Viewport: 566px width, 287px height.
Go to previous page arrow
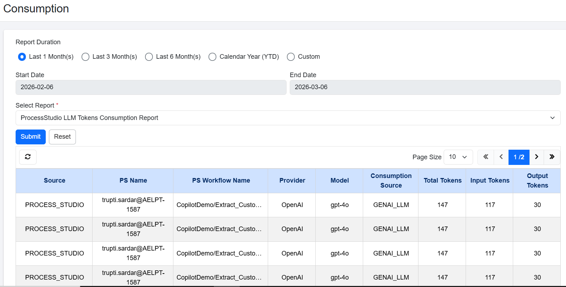[501, 157]
